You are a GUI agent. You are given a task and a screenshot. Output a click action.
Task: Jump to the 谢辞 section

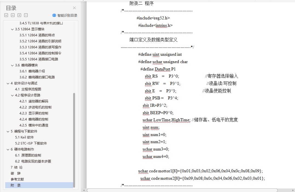[16, 173]
